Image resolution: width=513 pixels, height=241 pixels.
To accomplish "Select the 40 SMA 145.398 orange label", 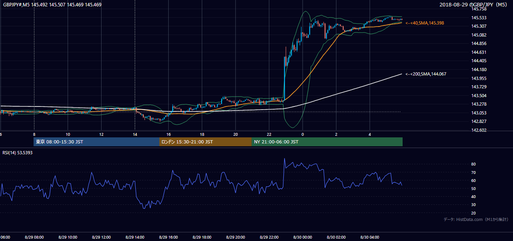I will click(x=425, y=23).
